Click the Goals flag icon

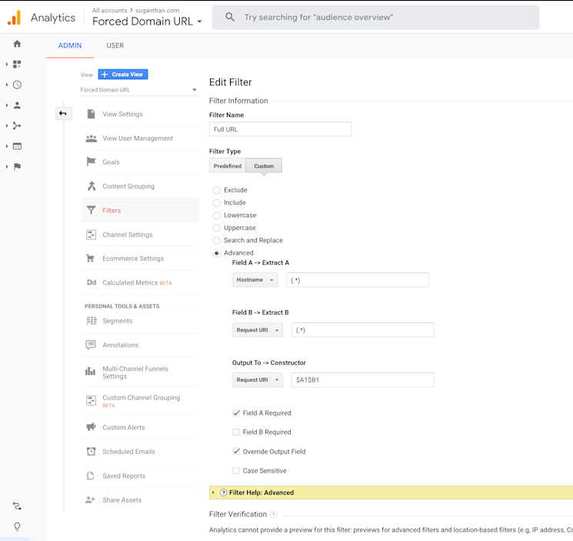click(91, 162)
